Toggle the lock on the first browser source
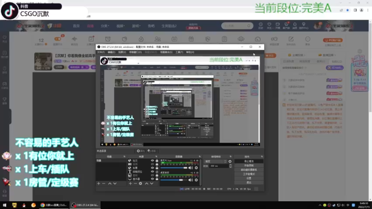Screen dimensions: 372x209 [157, 161]
